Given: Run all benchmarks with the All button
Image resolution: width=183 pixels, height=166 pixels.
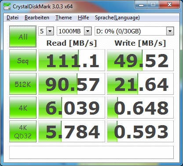Looking at the screenshot, I should [x=23, y=36].
